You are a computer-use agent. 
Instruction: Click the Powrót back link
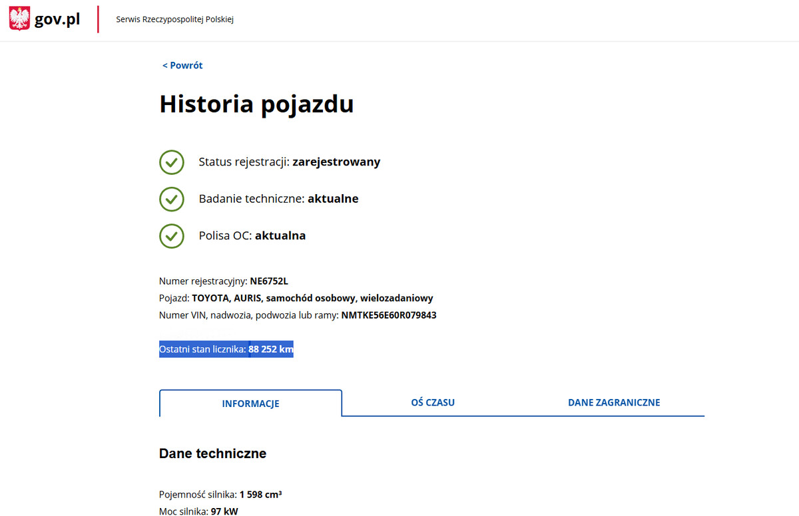click(182, 64)
